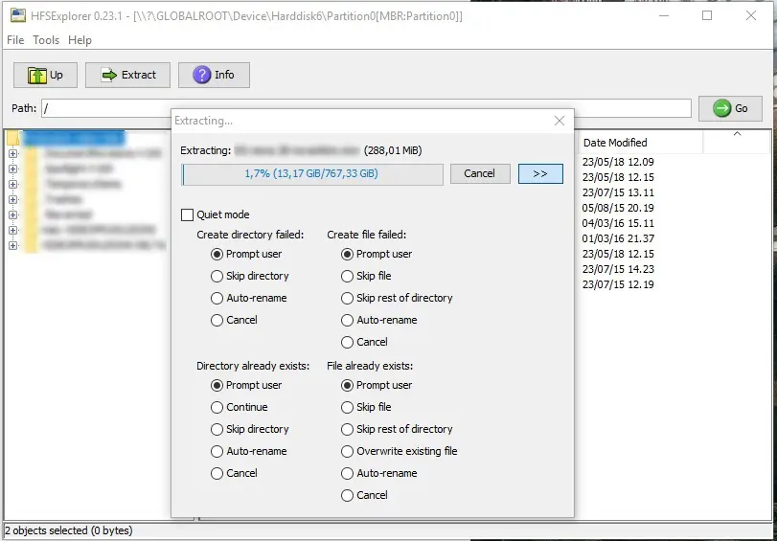This screenshot has height=541, width=777.
Task: Click into the Path input field
Action: click(x=366, y=108)
